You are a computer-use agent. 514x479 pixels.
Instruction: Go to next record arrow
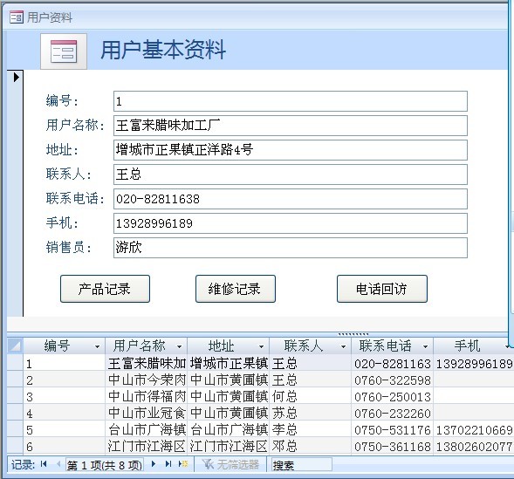tap(154, 464)
